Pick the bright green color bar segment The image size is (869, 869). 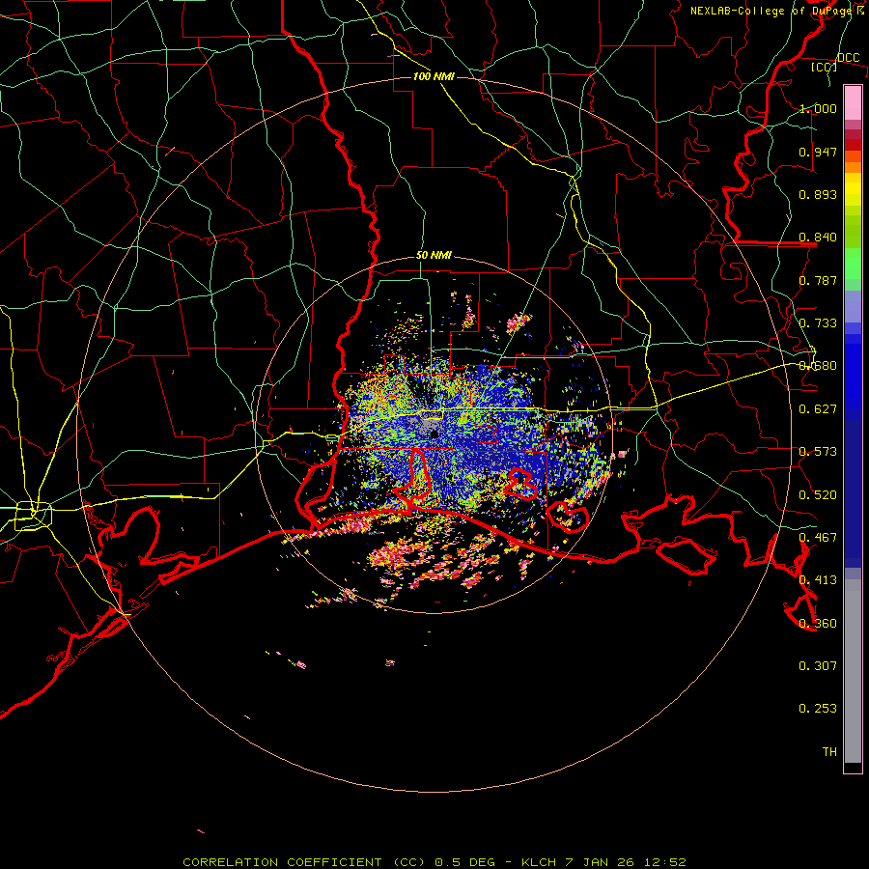[853, 264]
